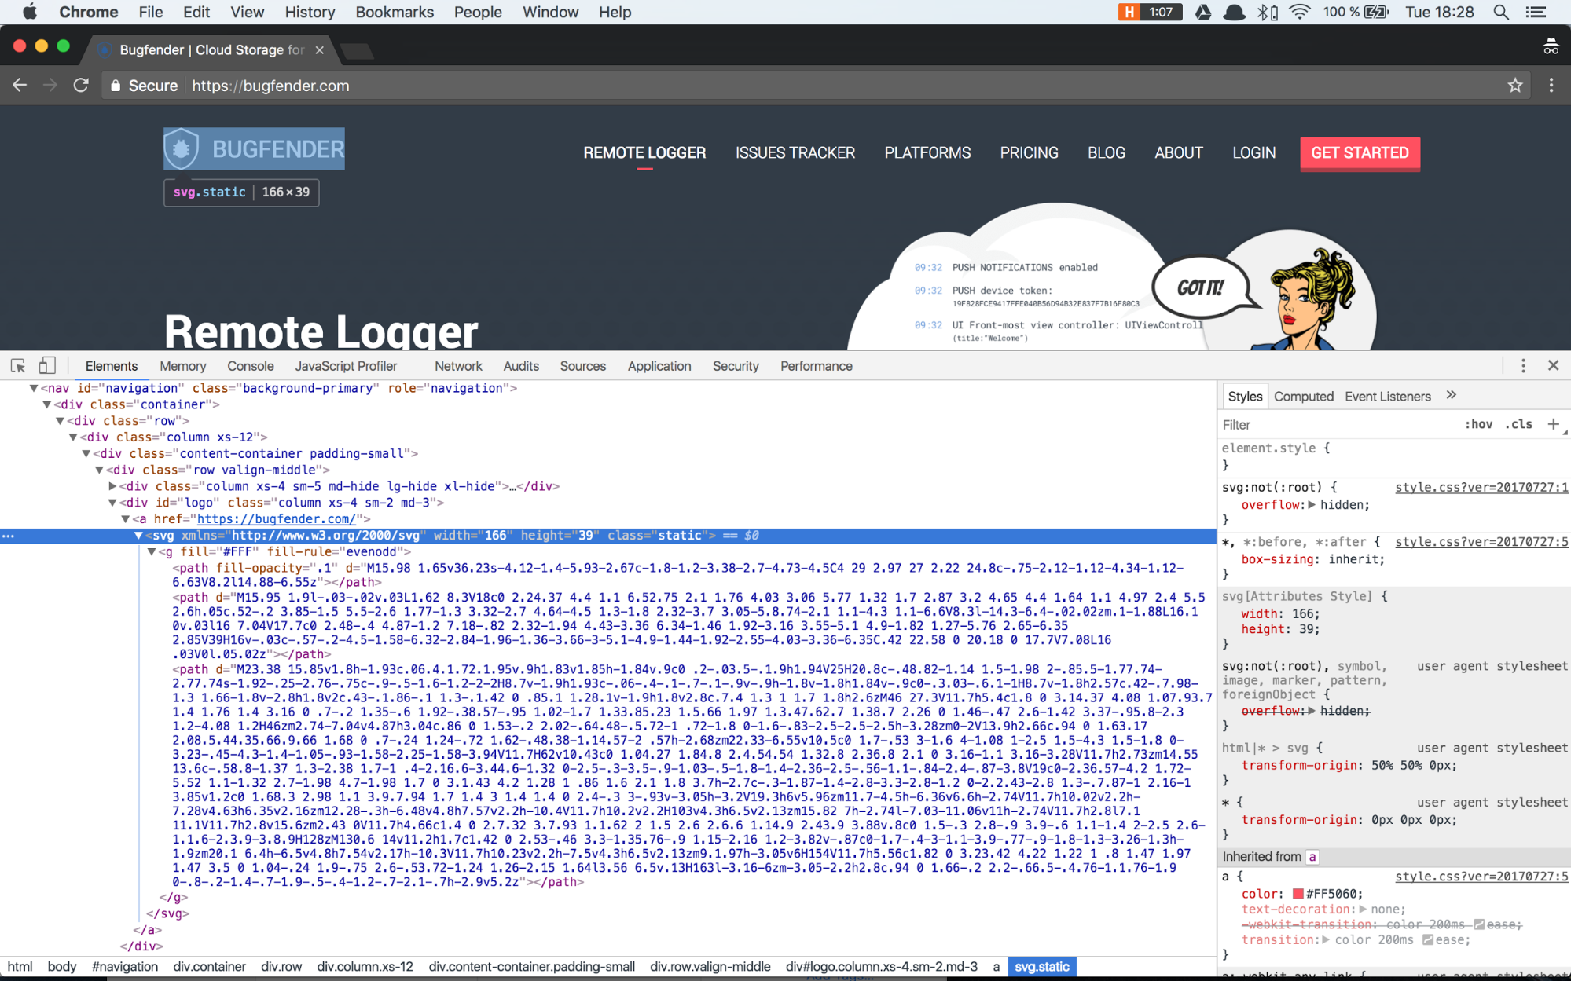Collapse the content-container padding-small node
The image size is (1571, 981).
tap(86, 454)
